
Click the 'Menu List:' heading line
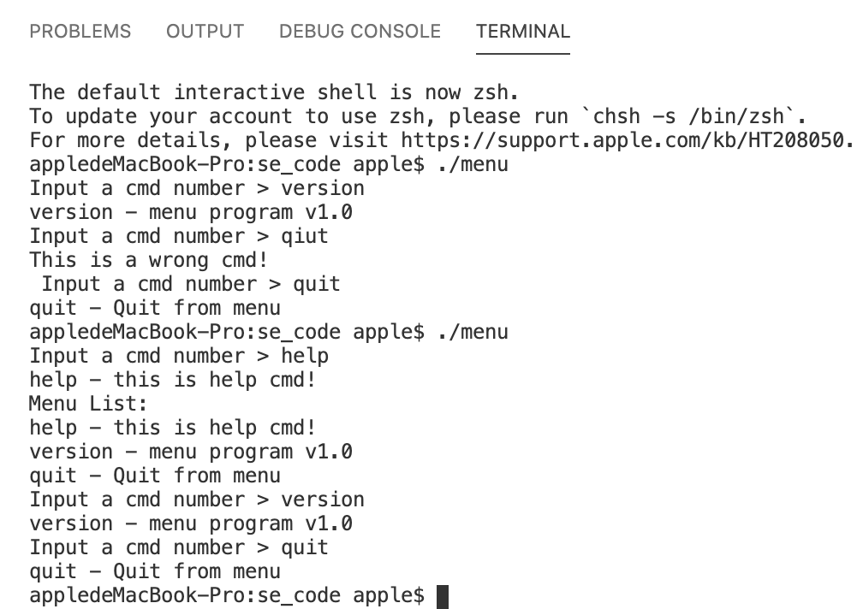(88, 404)
